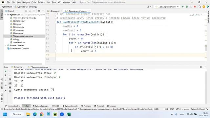Rerun program in Run panel

pyautogui.click(x=6, y=71)
